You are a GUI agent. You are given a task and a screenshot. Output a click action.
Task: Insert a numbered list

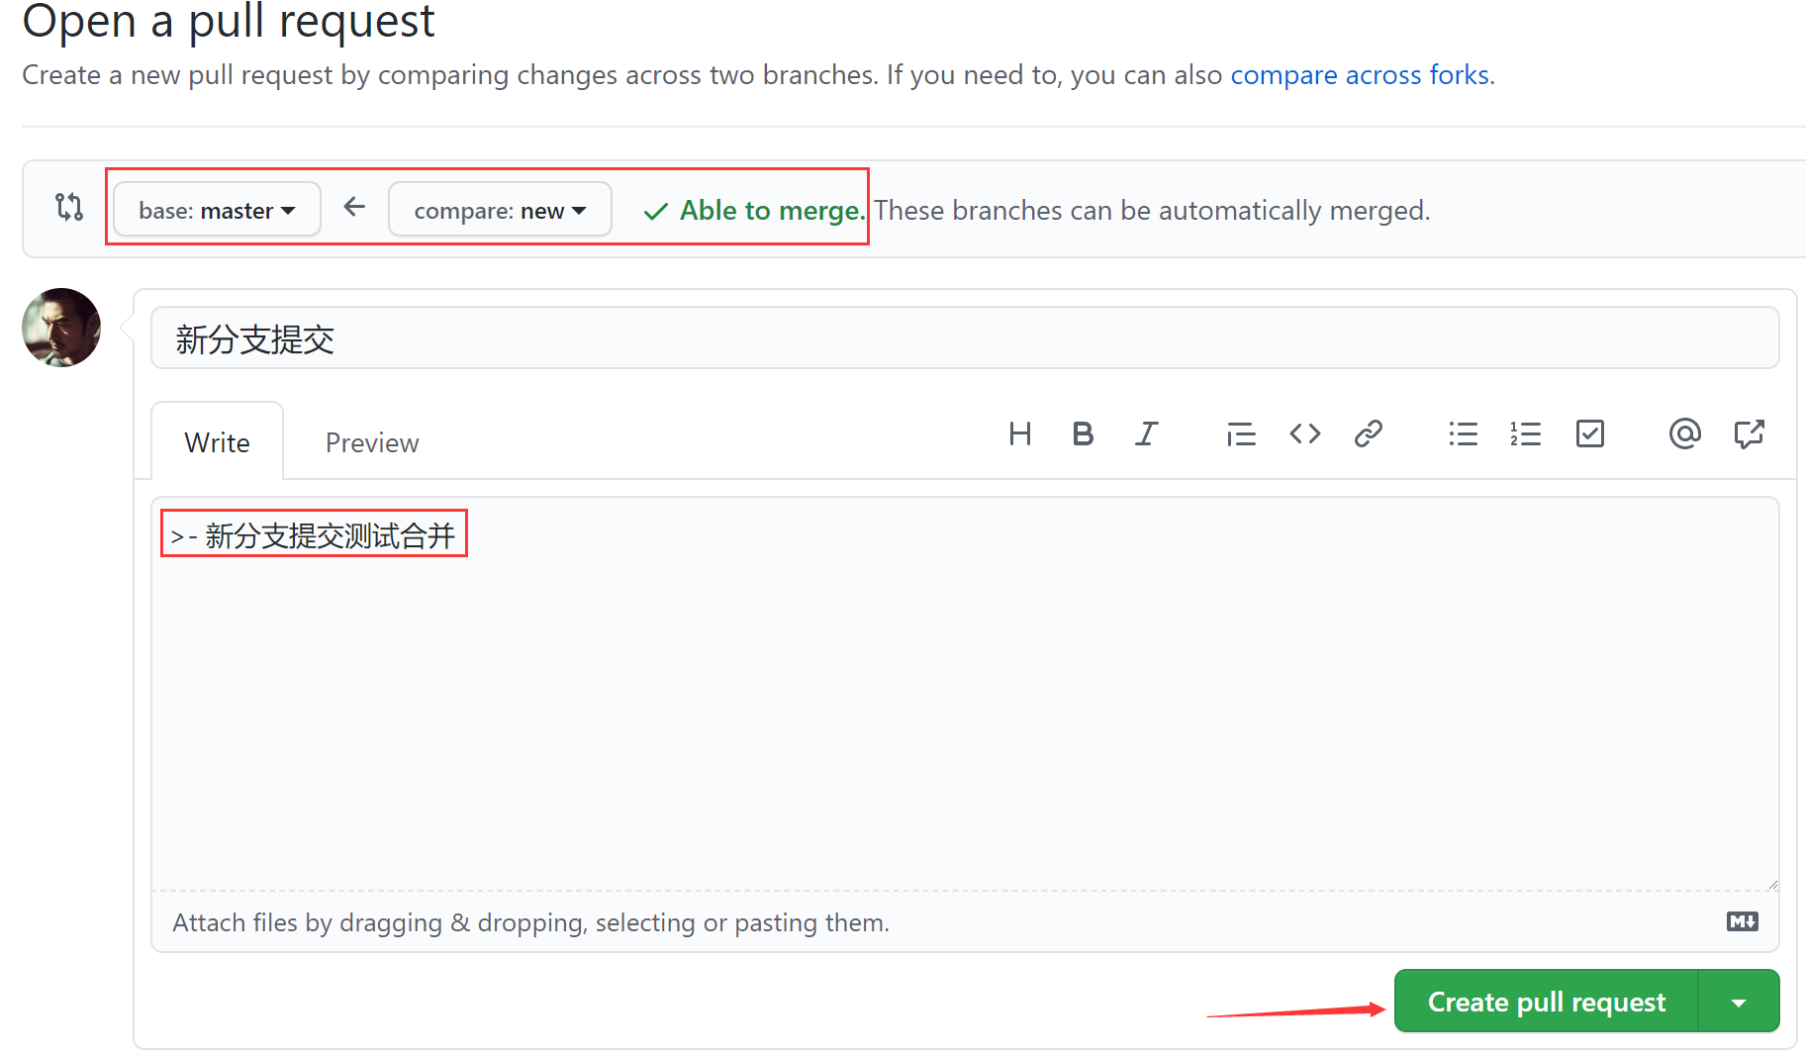click(1525, 434)
